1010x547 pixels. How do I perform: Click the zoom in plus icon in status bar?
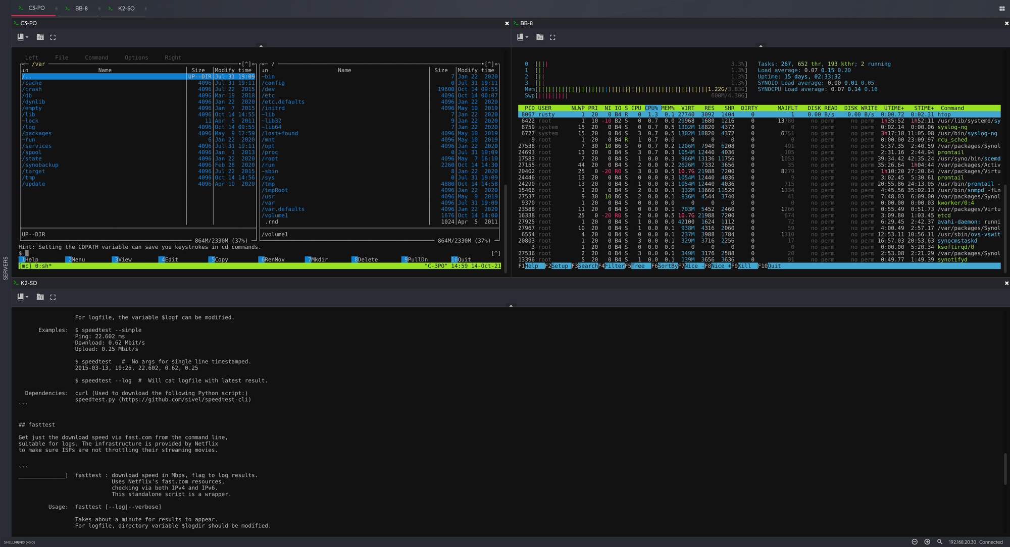pyautogui.click(x=927, y=541)
